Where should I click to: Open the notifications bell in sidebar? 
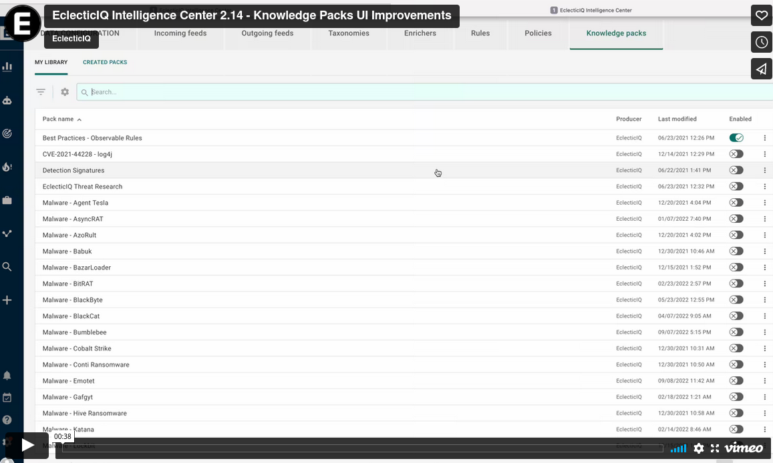pos(7,376)
